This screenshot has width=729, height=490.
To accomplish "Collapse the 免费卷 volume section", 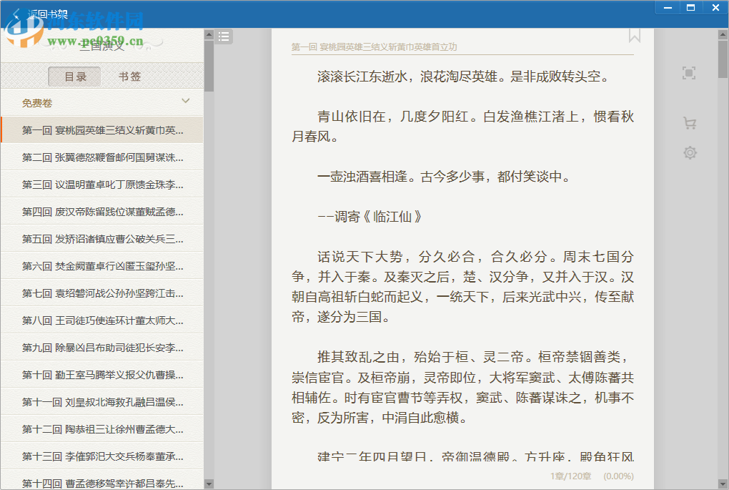I will tap(185, 101).
